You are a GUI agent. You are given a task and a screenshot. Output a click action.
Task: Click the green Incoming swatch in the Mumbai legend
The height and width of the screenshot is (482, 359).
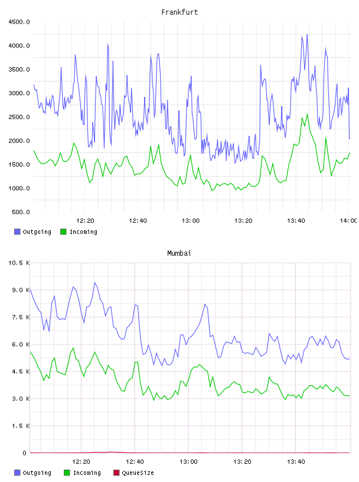(67, 473)
